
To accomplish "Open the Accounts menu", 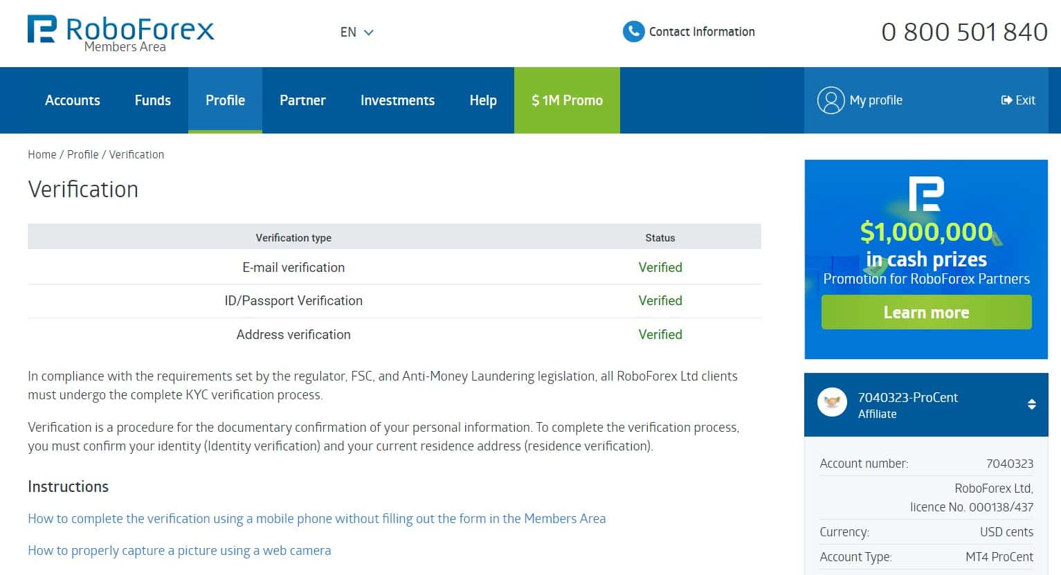I will tap(73, 100).
